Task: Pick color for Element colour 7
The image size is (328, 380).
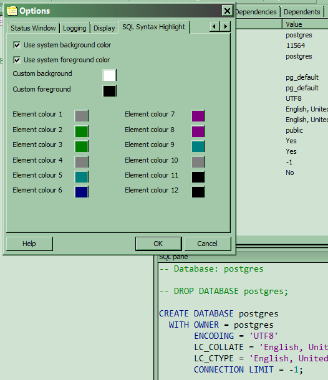Action: click(x=198, y=116)
